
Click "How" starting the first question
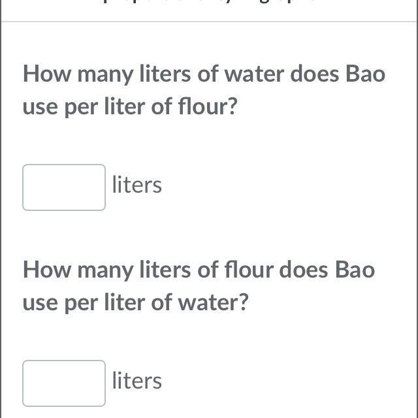[x=46, y=74]
